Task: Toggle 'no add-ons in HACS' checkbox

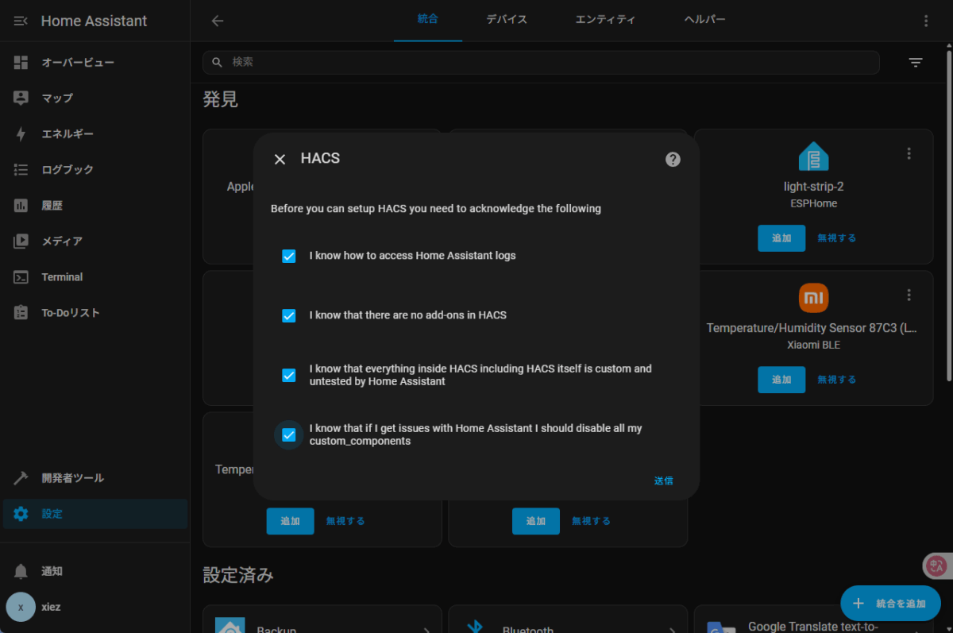Action: coord(289,315)
